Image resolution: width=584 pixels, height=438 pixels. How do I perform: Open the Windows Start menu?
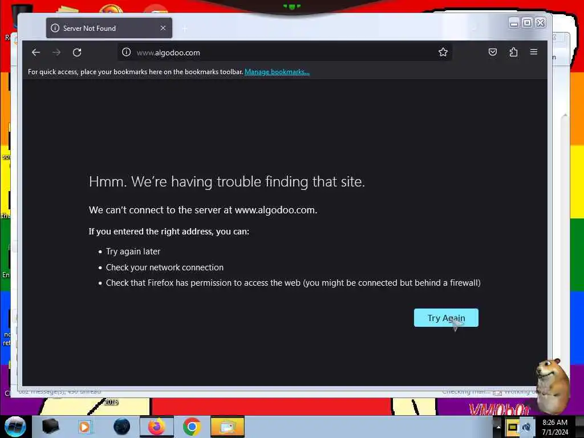pyautogui.click(x=15, y=427)
